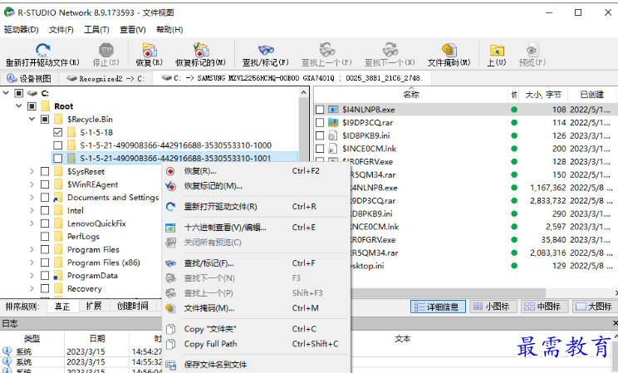Click the Copy "文件夹" clipboard icon
The height and width of the screenshot is (373, 618).
coord(170,329)
